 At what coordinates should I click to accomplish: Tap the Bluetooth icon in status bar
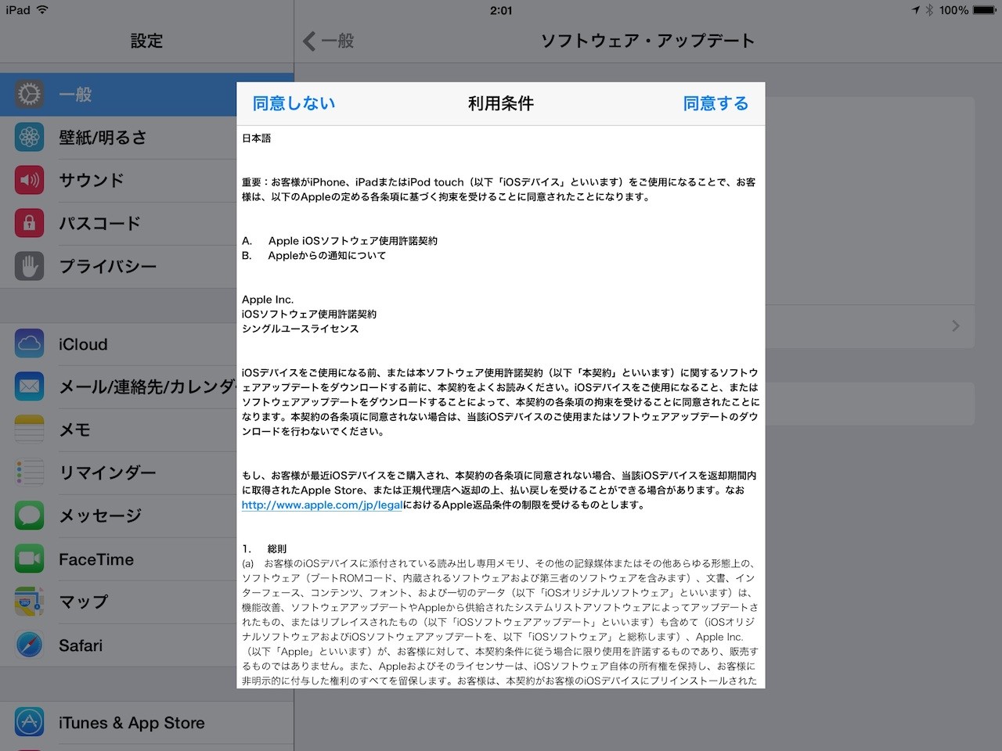930,10
